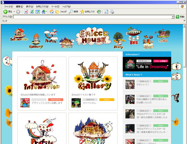Click the Life in Dreaming exhibition banner

147,64
